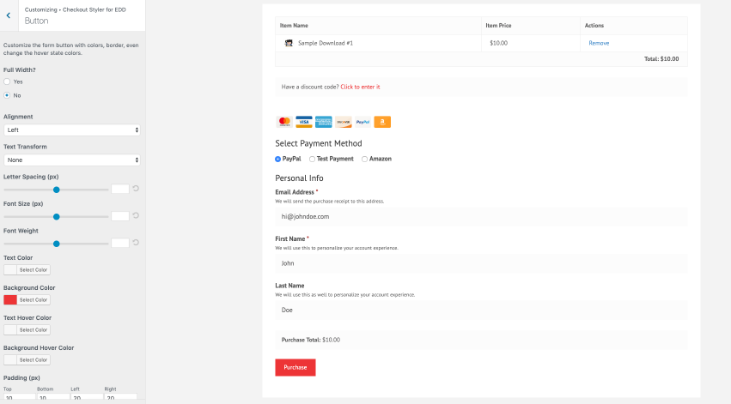This screenshot has width=731, height=404.
Task: Adjust the Letter Spacing slider handle
Action: coord(57,190)
